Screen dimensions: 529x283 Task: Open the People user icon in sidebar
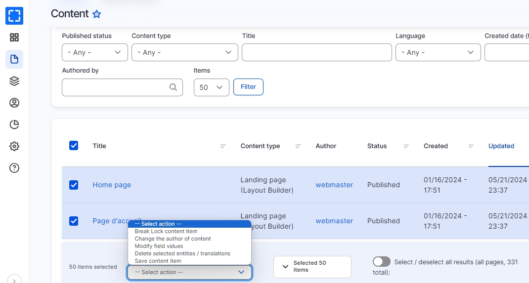click(x=14, y=103)
